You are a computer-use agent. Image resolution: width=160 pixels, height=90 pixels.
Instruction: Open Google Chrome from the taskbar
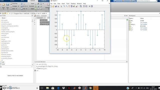pos(90,88)
